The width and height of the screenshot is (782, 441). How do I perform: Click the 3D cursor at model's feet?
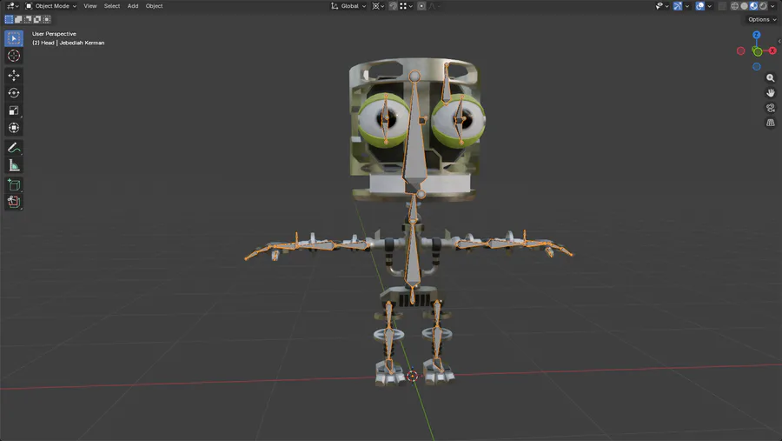[x=412, y=376]
